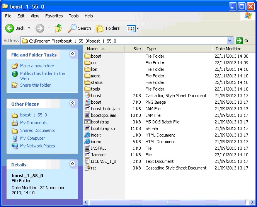Screen dimensions: 257x207
Task: Select the 1 KB index HTML document icon
Action: pos(87,135)
